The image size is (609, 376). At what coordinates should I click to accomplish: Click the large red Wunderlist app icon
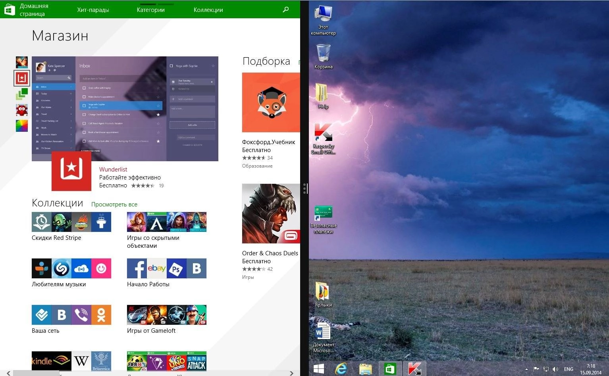71,171
